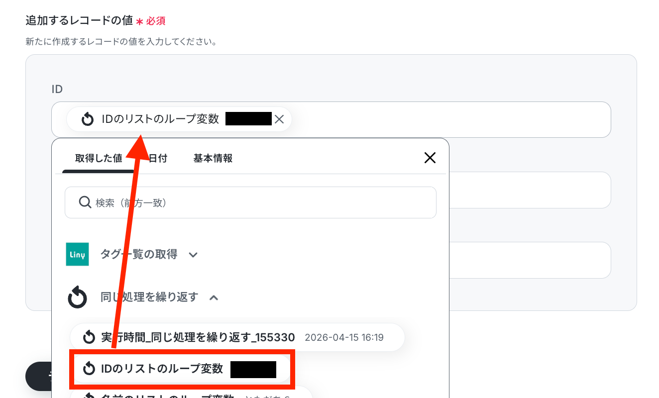Open the 基本情報 tab
Image resolution: width=659 pixels, height=398 pixels.
tap(213, 158)
